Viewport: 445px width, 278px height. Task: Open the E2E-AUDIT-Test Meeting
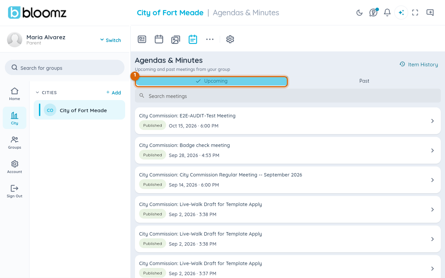pos(288,121)
